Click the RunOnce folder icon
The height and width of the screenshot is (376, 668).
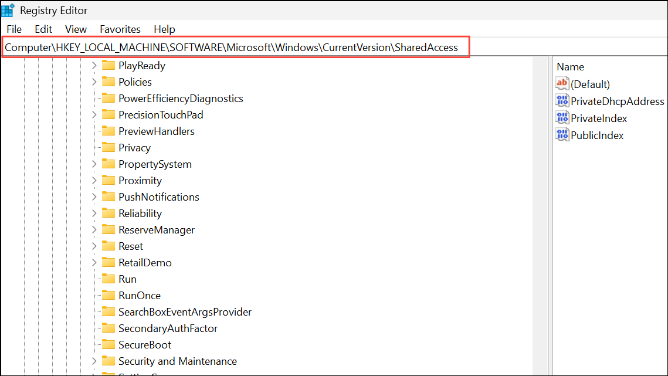108,295
